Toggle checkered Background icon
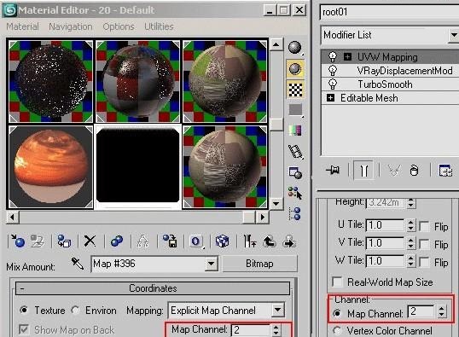This screenshot has height=337, width=459. coord(295,90)
